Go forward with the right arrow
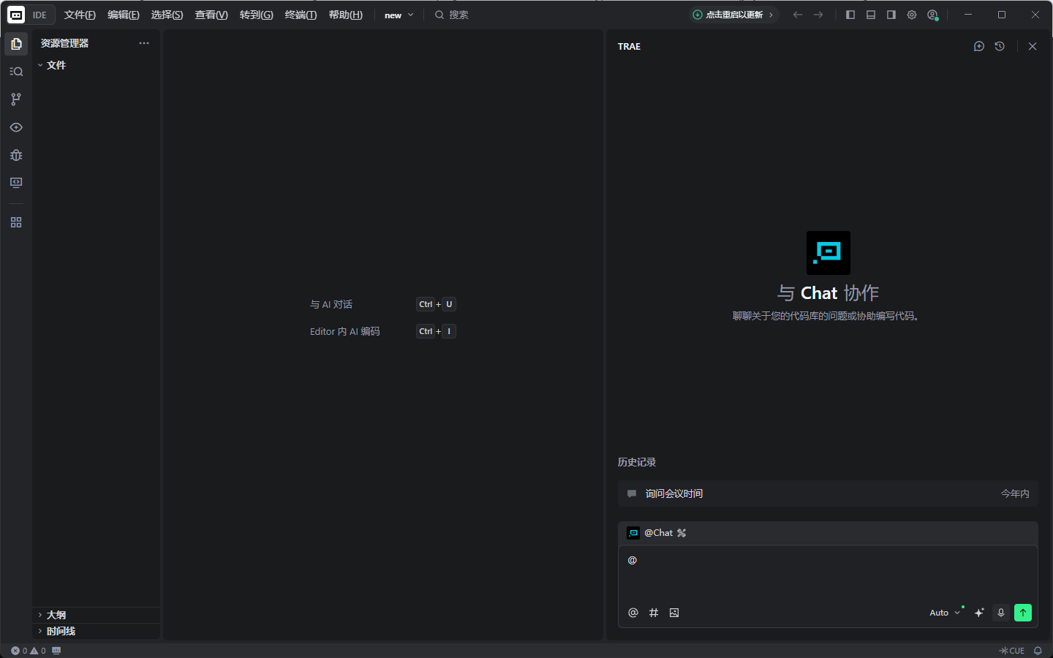 [818, 15]
